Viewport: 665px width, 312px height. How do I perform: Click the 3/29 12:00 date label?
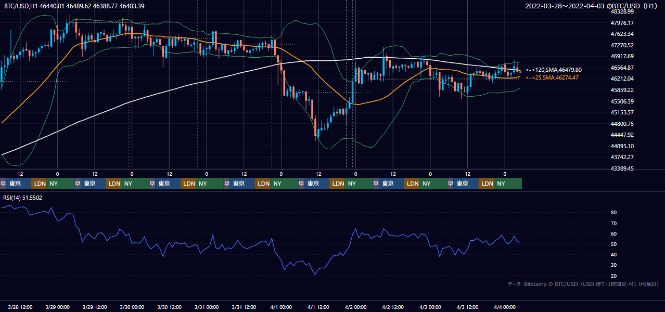(x=95, y=307)
